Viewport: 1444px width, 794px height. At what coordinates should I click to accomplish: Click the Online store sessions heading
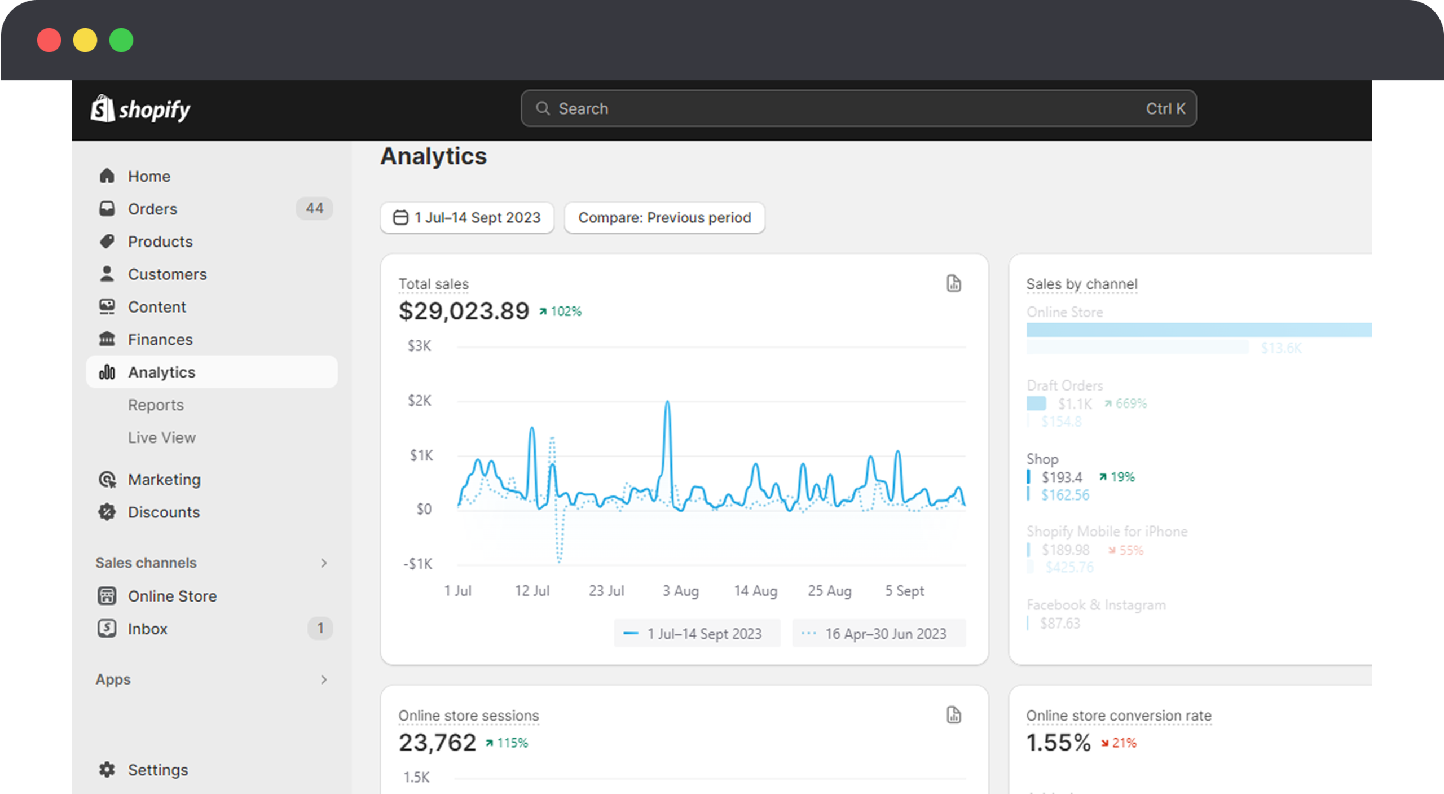pyautogui.click(x=469, y=716)
